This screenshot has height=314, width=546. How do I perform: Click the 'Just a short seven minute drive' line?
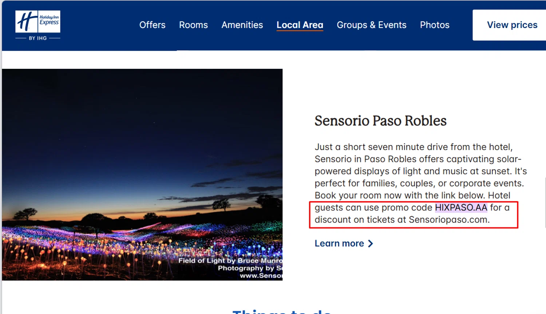click(414, 147)
